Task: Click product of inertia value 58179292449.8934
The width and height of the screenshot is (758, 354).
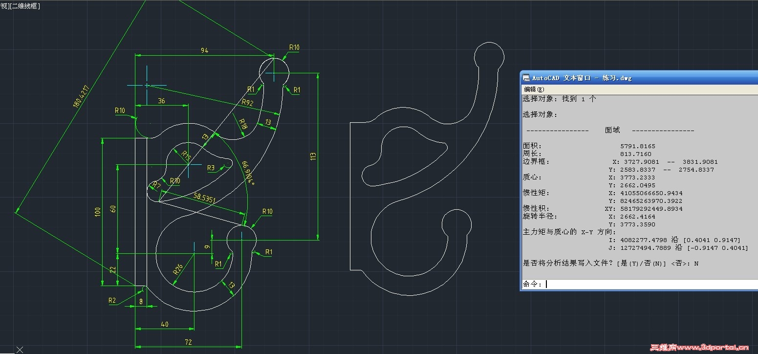Action: pos(651,209)
